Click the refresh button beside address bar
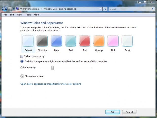 105,9
